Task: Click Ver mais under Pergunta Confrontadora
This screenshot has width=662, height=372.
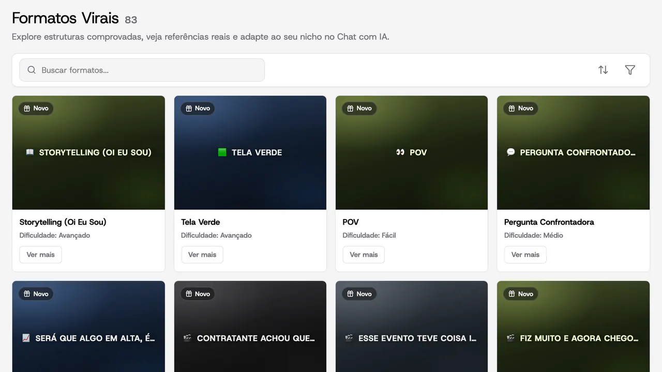Action: pyautogui.click(x=525, y=255)
